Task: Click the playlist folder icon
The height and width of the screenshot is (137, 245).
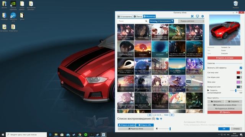Action: [157, 119]
